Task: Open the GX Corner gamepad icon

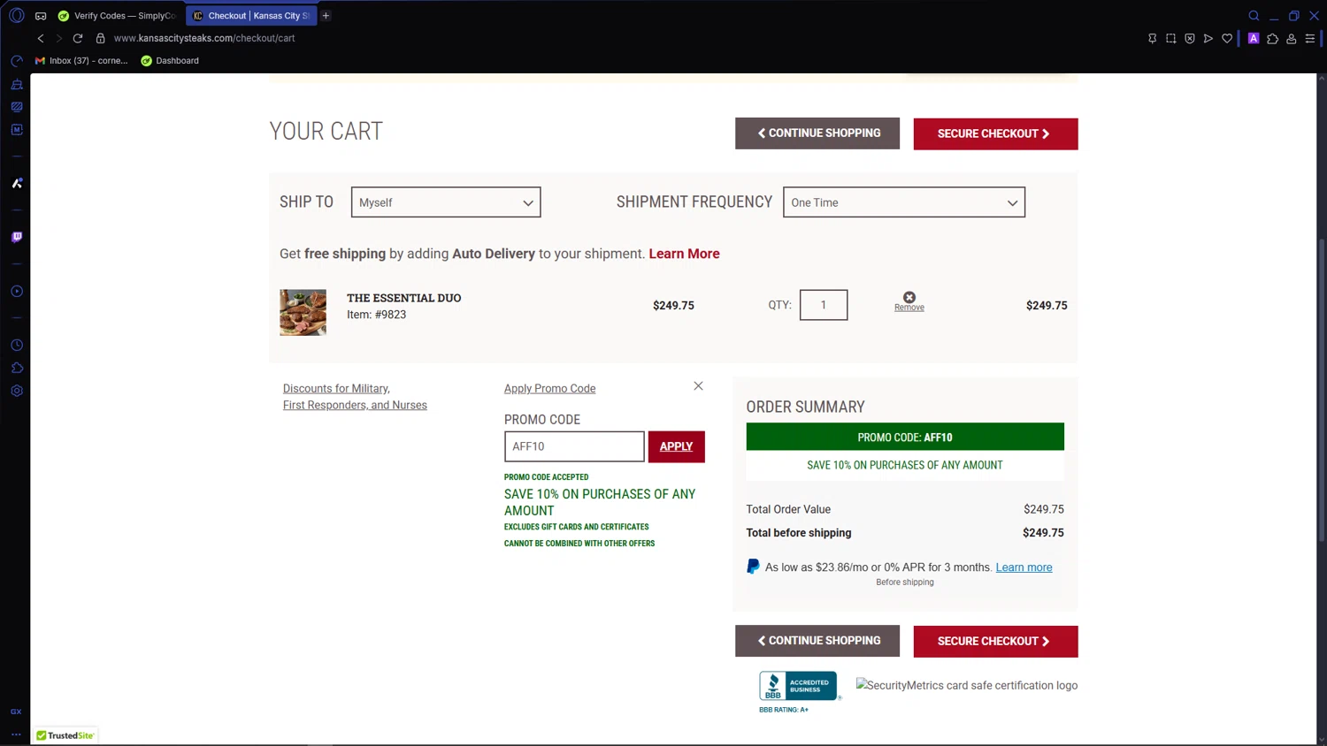Action: pos(41,16)
